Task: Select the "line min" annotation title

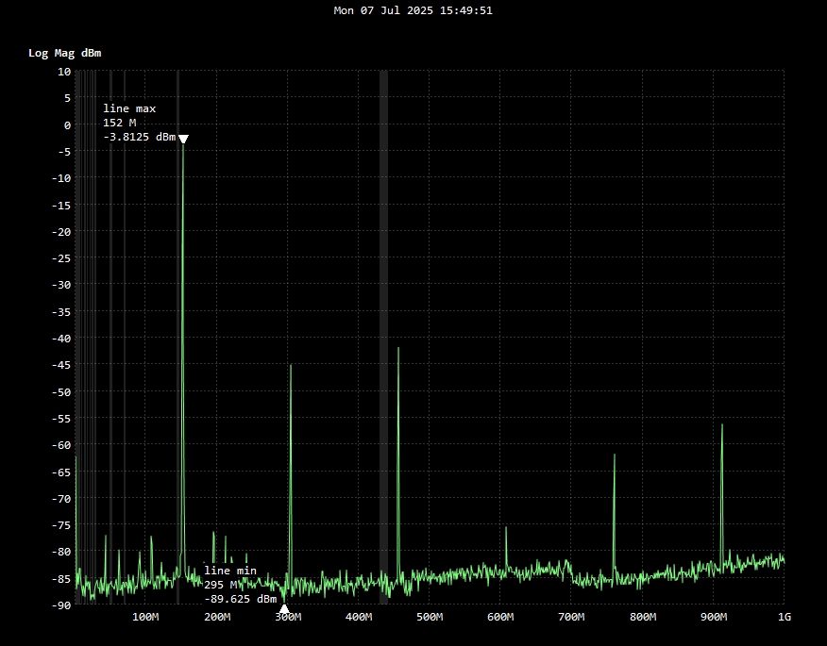Action: [230, 571]
